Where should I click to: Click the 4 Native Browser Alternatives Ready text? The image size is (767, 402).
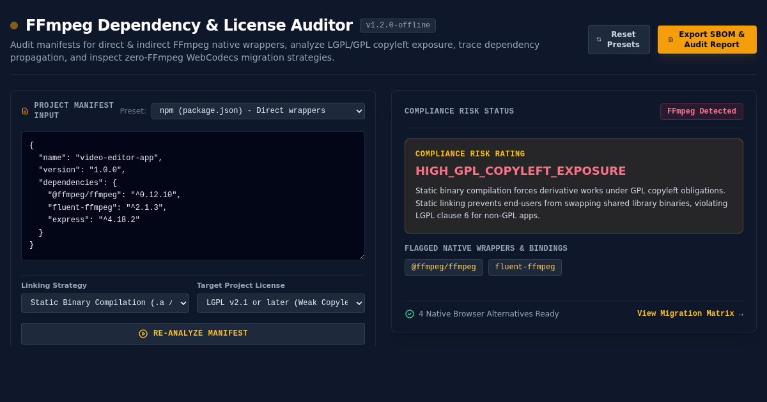coord(489,314)
